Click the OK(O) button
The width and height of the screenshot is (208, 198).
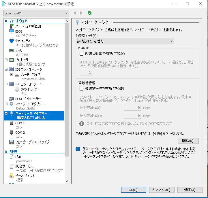[x=133, y=190]
